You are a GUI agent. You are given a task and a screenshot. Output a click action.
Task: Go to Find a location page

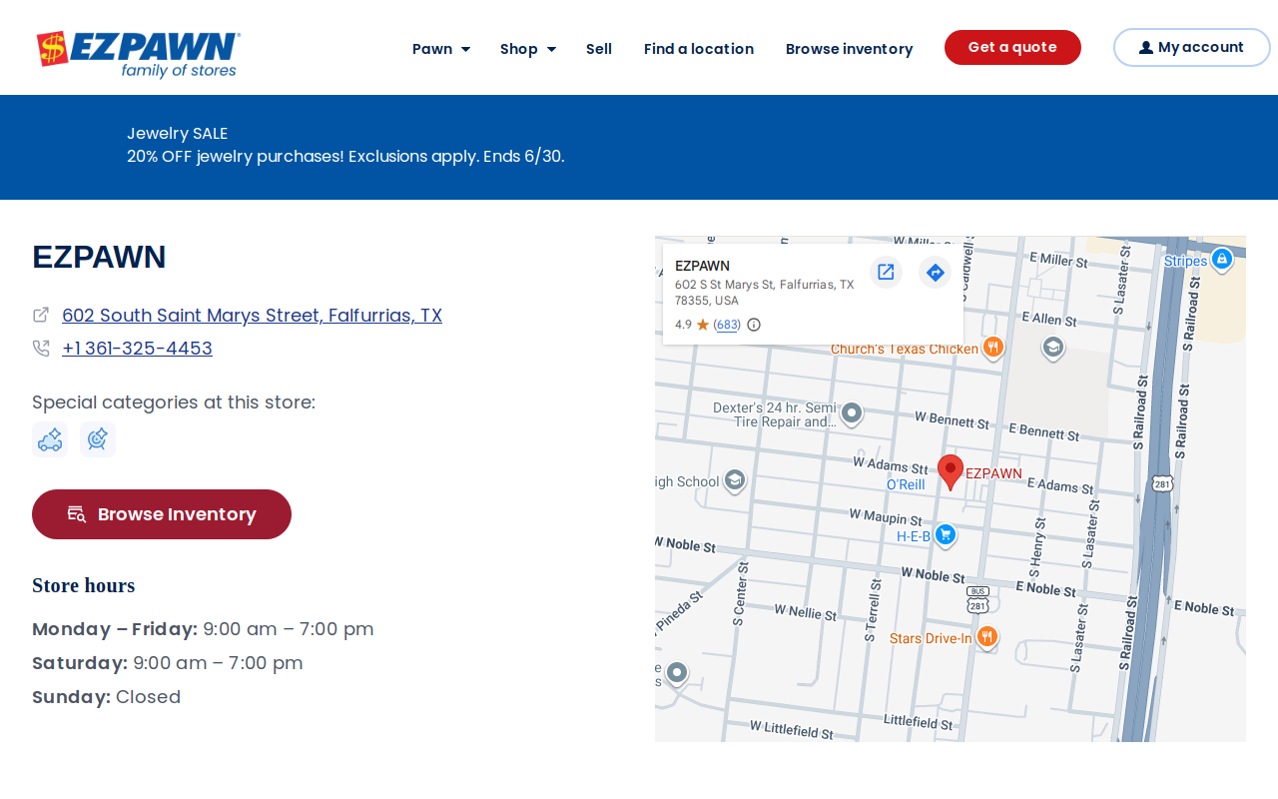[699, 49]
